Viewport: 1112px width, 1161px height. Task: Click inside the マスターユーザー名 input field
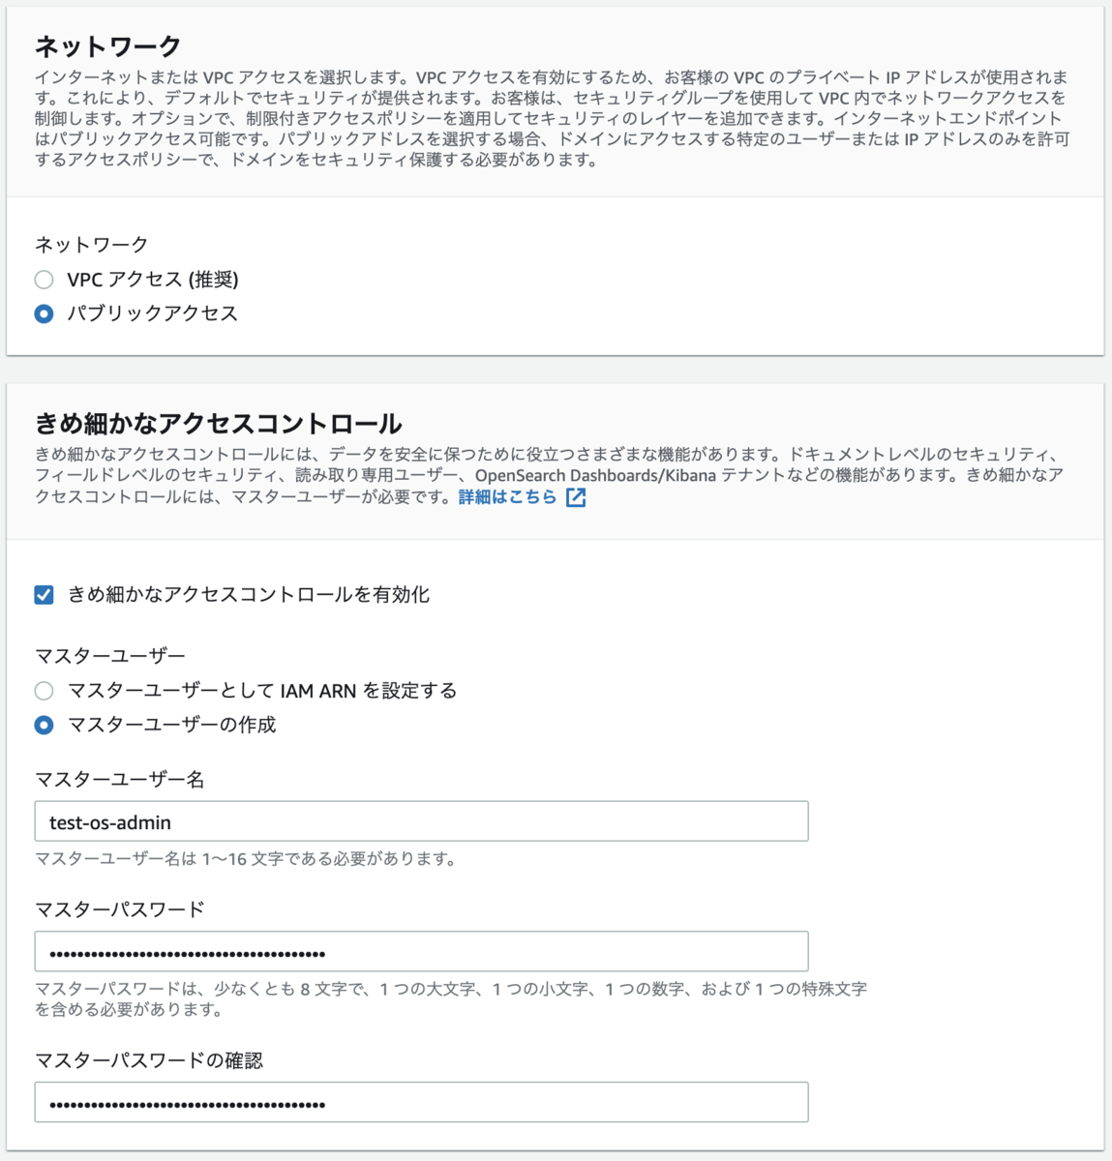[421, 820]
